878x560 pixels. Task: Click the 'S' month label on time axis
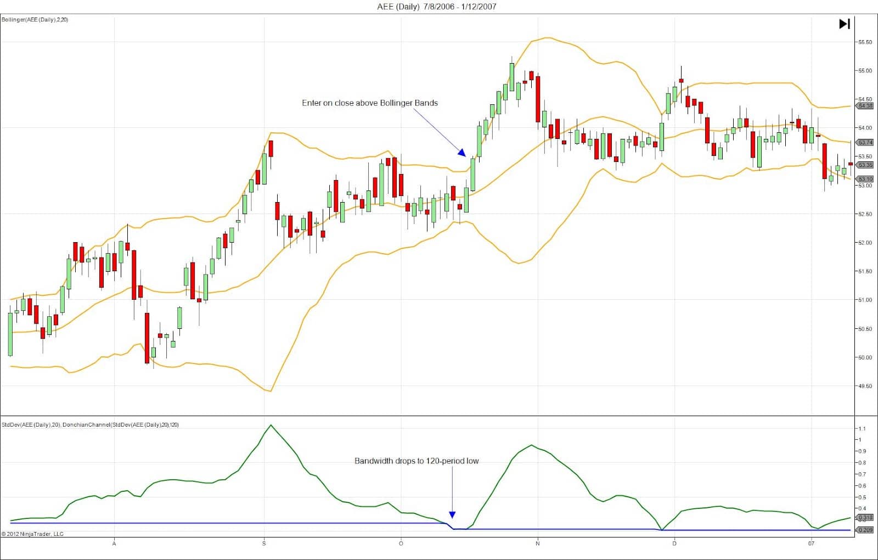[264, 544]
